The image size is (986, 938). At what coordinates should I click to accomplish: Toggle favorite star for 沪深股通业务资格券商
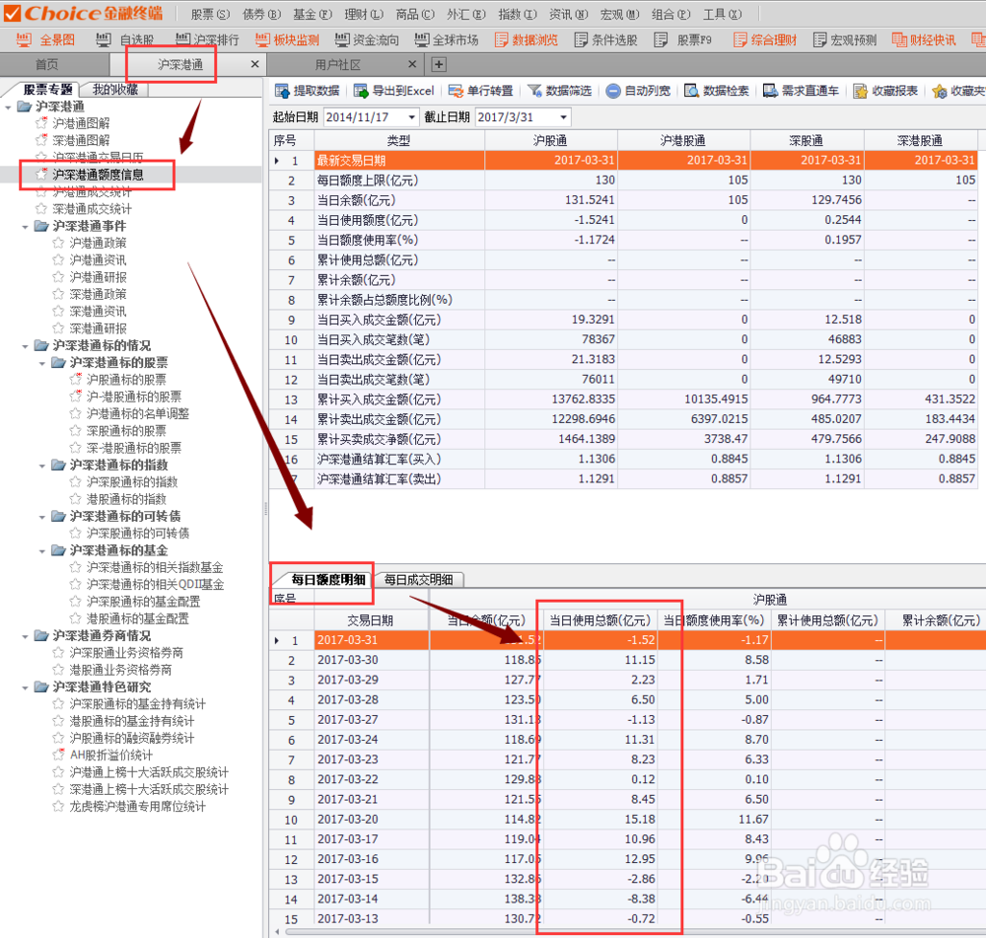pyautogui.click(x=58, y=652)
